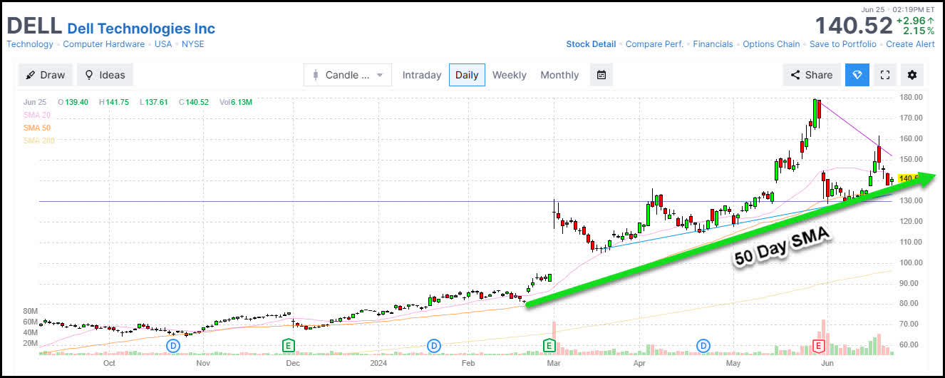The height and width of the screenshot is (378, 945).
Task: Open the Options Chain link
Action: coord(771,44)
